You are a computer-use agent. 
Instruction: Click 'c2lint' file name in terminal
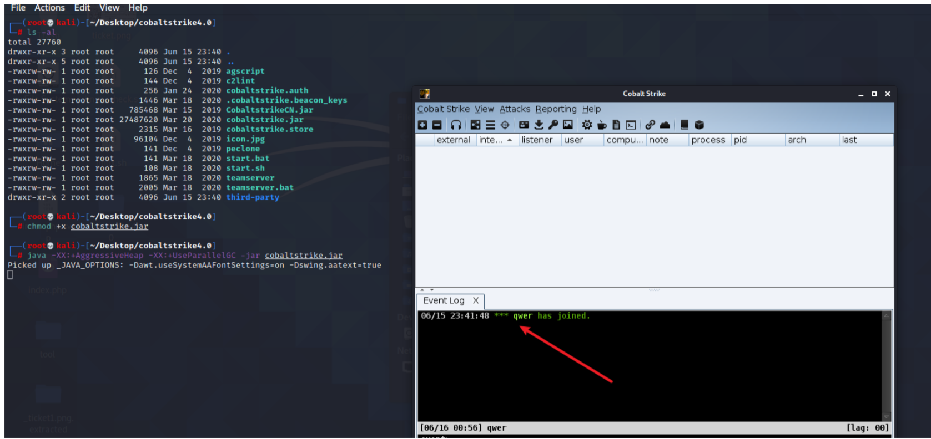tap(240, 81)
